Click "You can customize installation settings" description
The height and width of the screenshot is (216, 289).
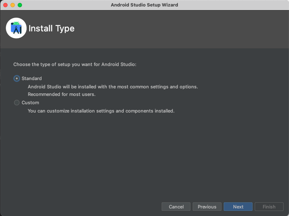(x=101, y=111)
